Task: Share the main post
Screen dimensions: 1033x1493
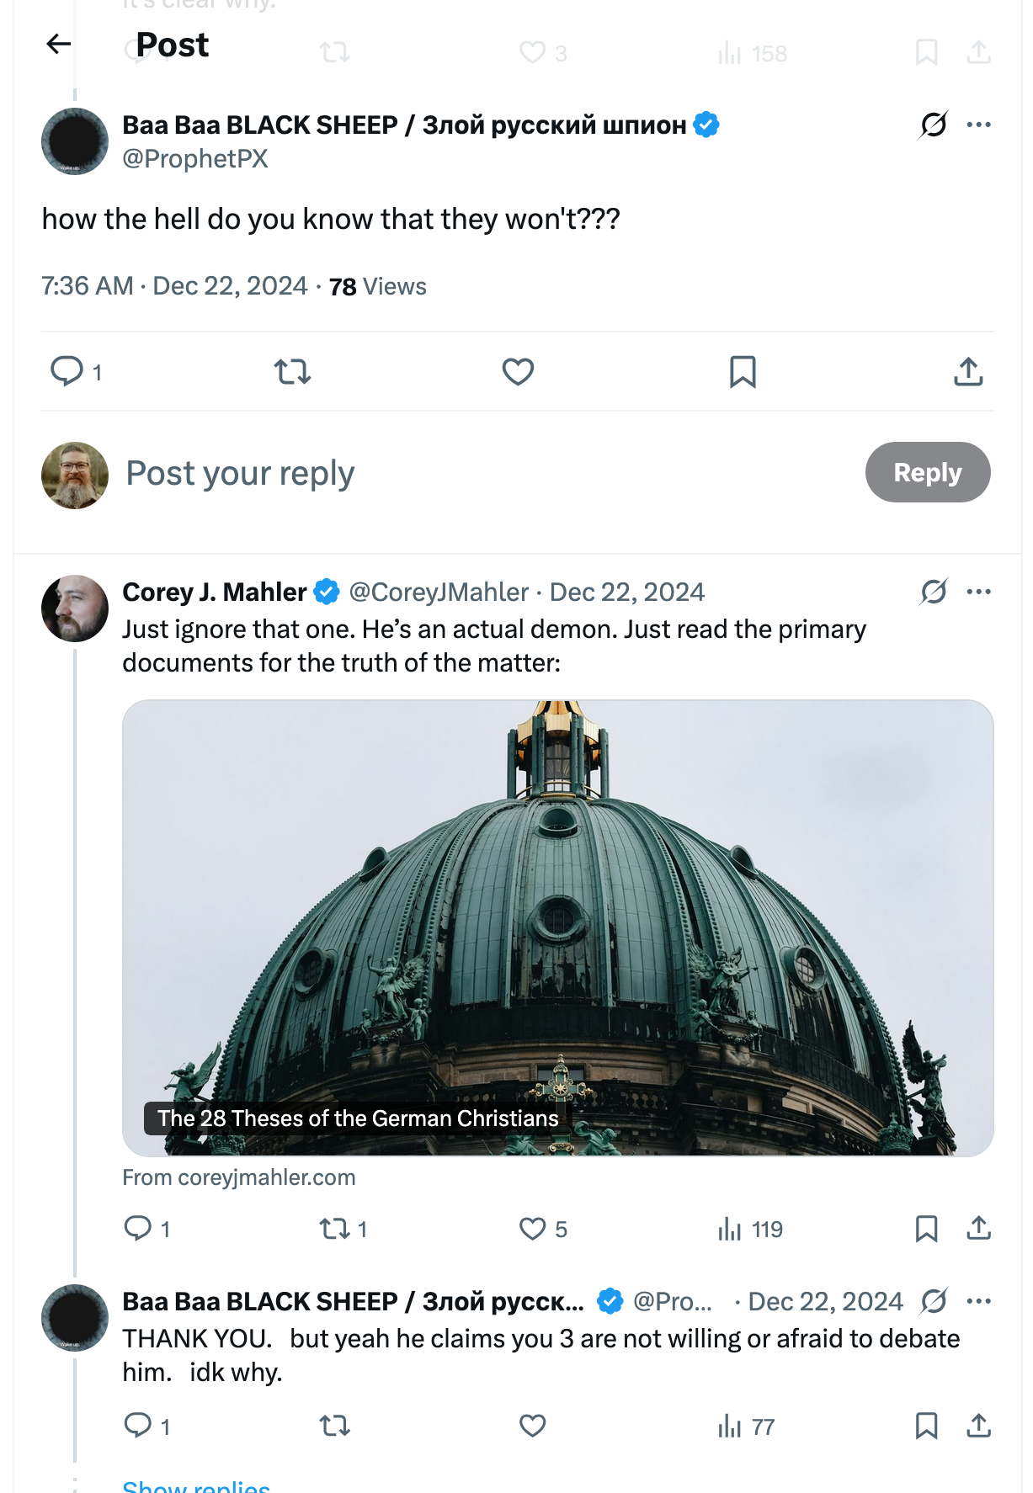Action: click(968, 371)
